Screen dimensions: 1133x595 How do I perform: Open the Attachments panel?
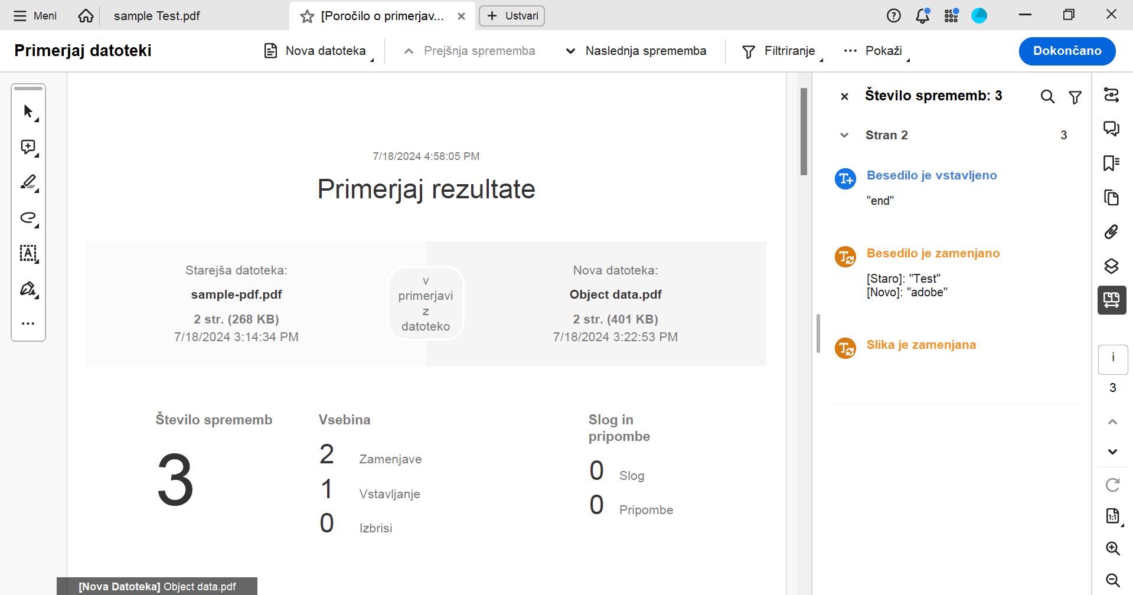point(1112,231)
